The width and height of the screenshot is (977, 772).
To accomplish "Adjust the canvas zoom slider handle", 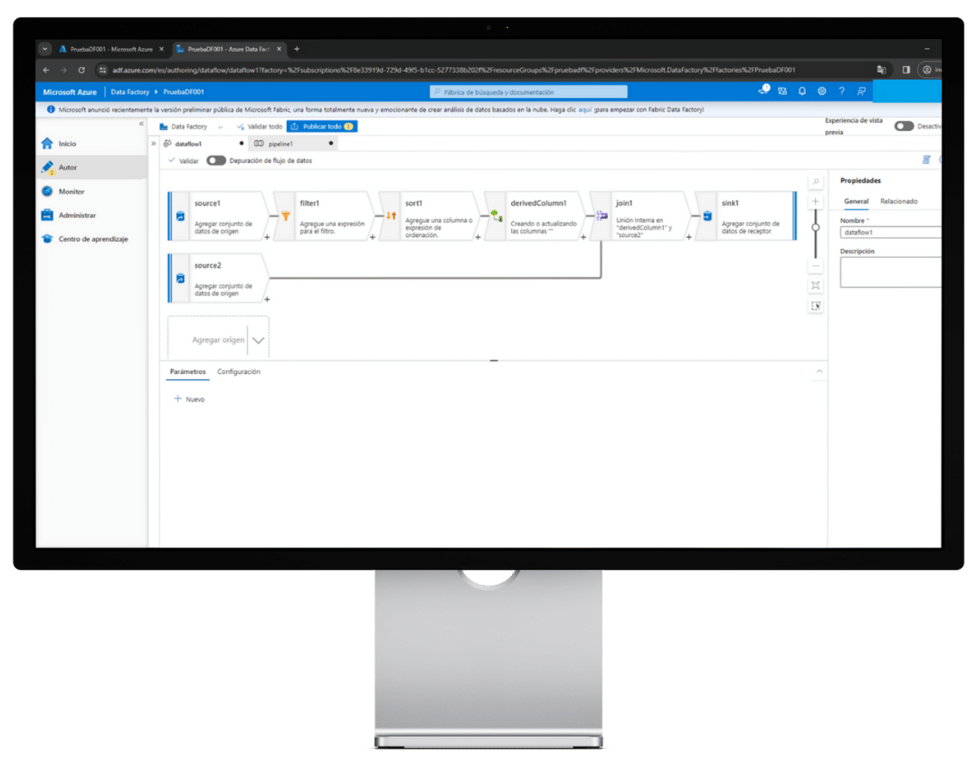I will 816,227.
